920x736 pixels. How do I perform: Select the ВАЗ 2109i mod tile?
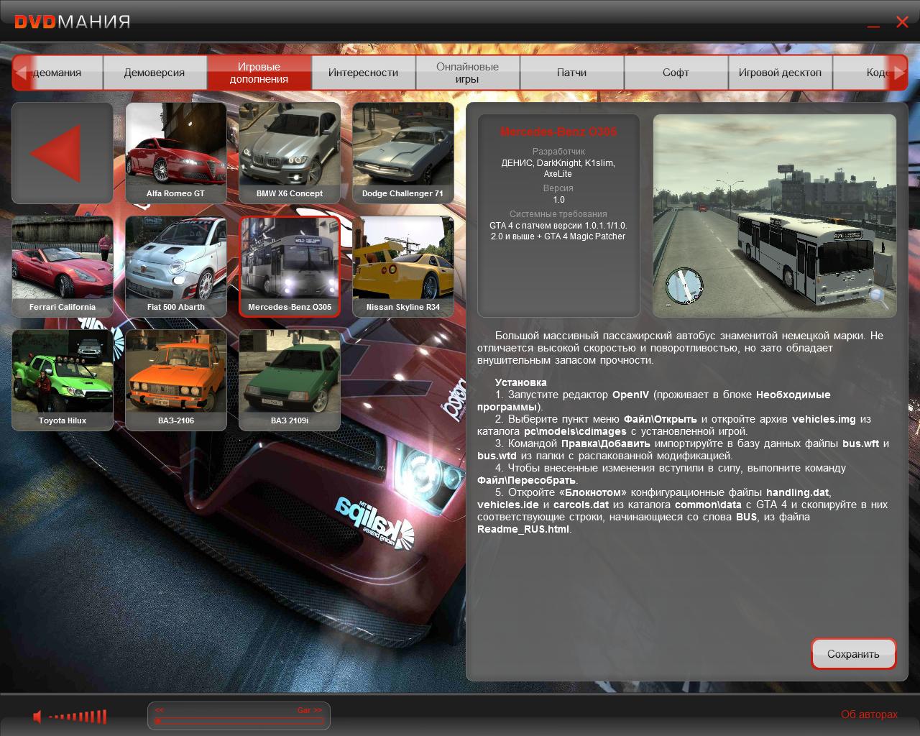coord(290,380)
